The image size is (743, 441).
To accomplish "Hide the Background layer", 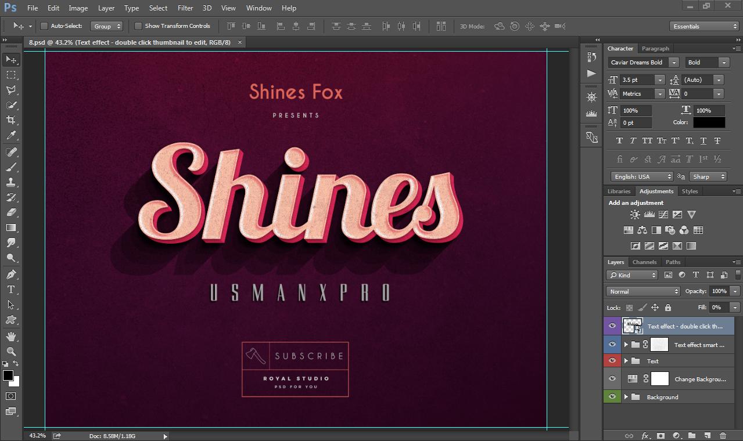I will [x=612, y=397].
